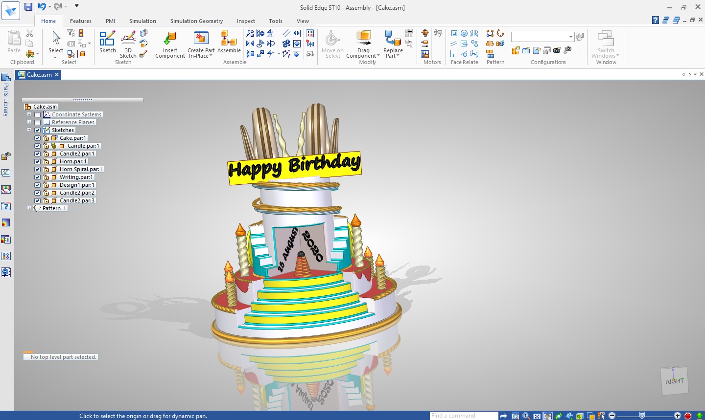The height and width of the screenshot is (420, 705).
Task: Switch to the Simulation ribbon tab
Action: [142, 21]
